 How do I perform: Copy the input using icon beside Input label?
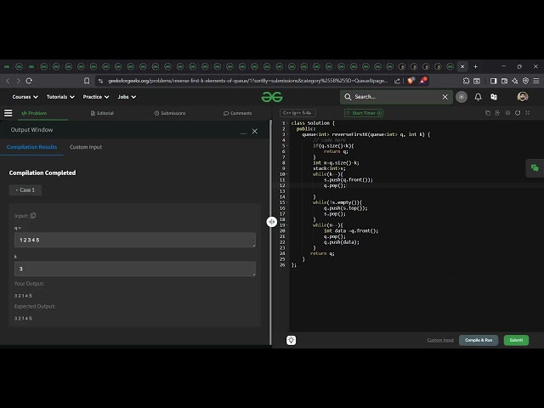33,215
